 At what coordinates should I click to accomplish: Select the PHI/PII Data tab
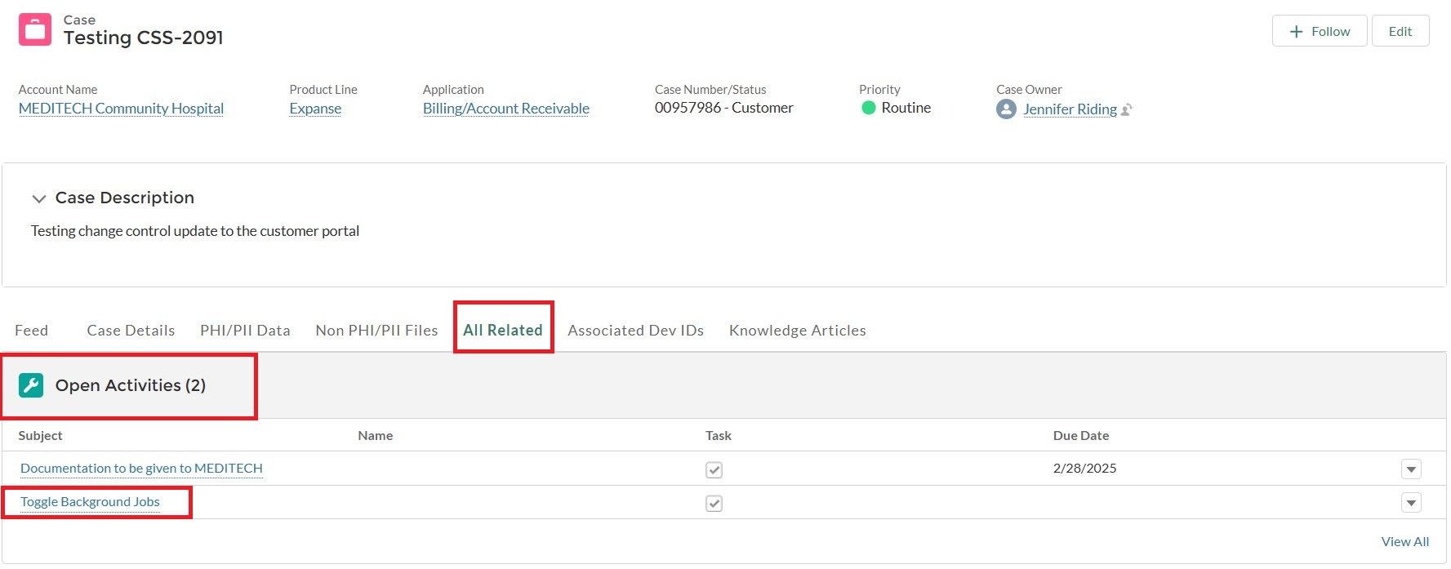[x=245, y=331]
